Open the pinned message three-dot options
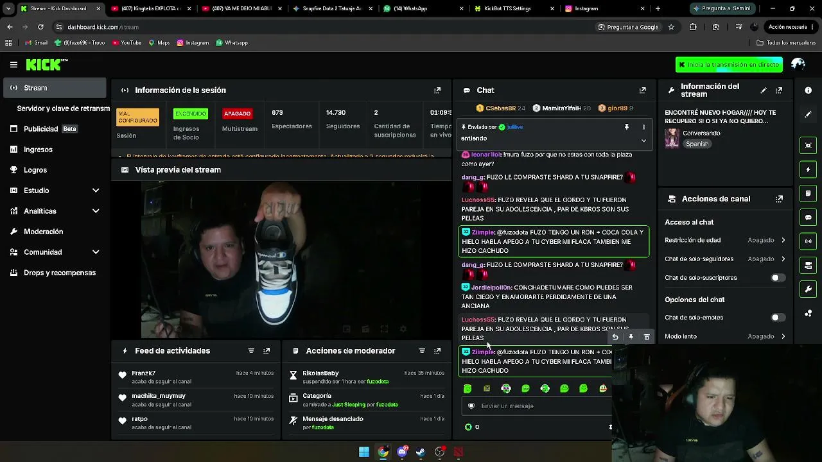The image size is (822, 462). [643, 127]
